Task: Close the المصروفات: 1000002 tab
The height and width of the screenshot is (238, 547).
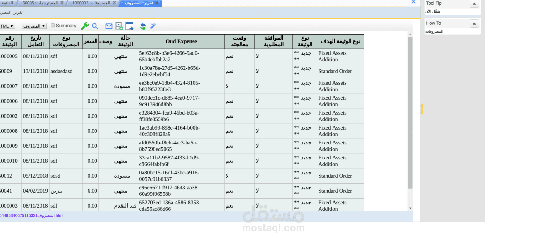Action: tap(114, 3)
